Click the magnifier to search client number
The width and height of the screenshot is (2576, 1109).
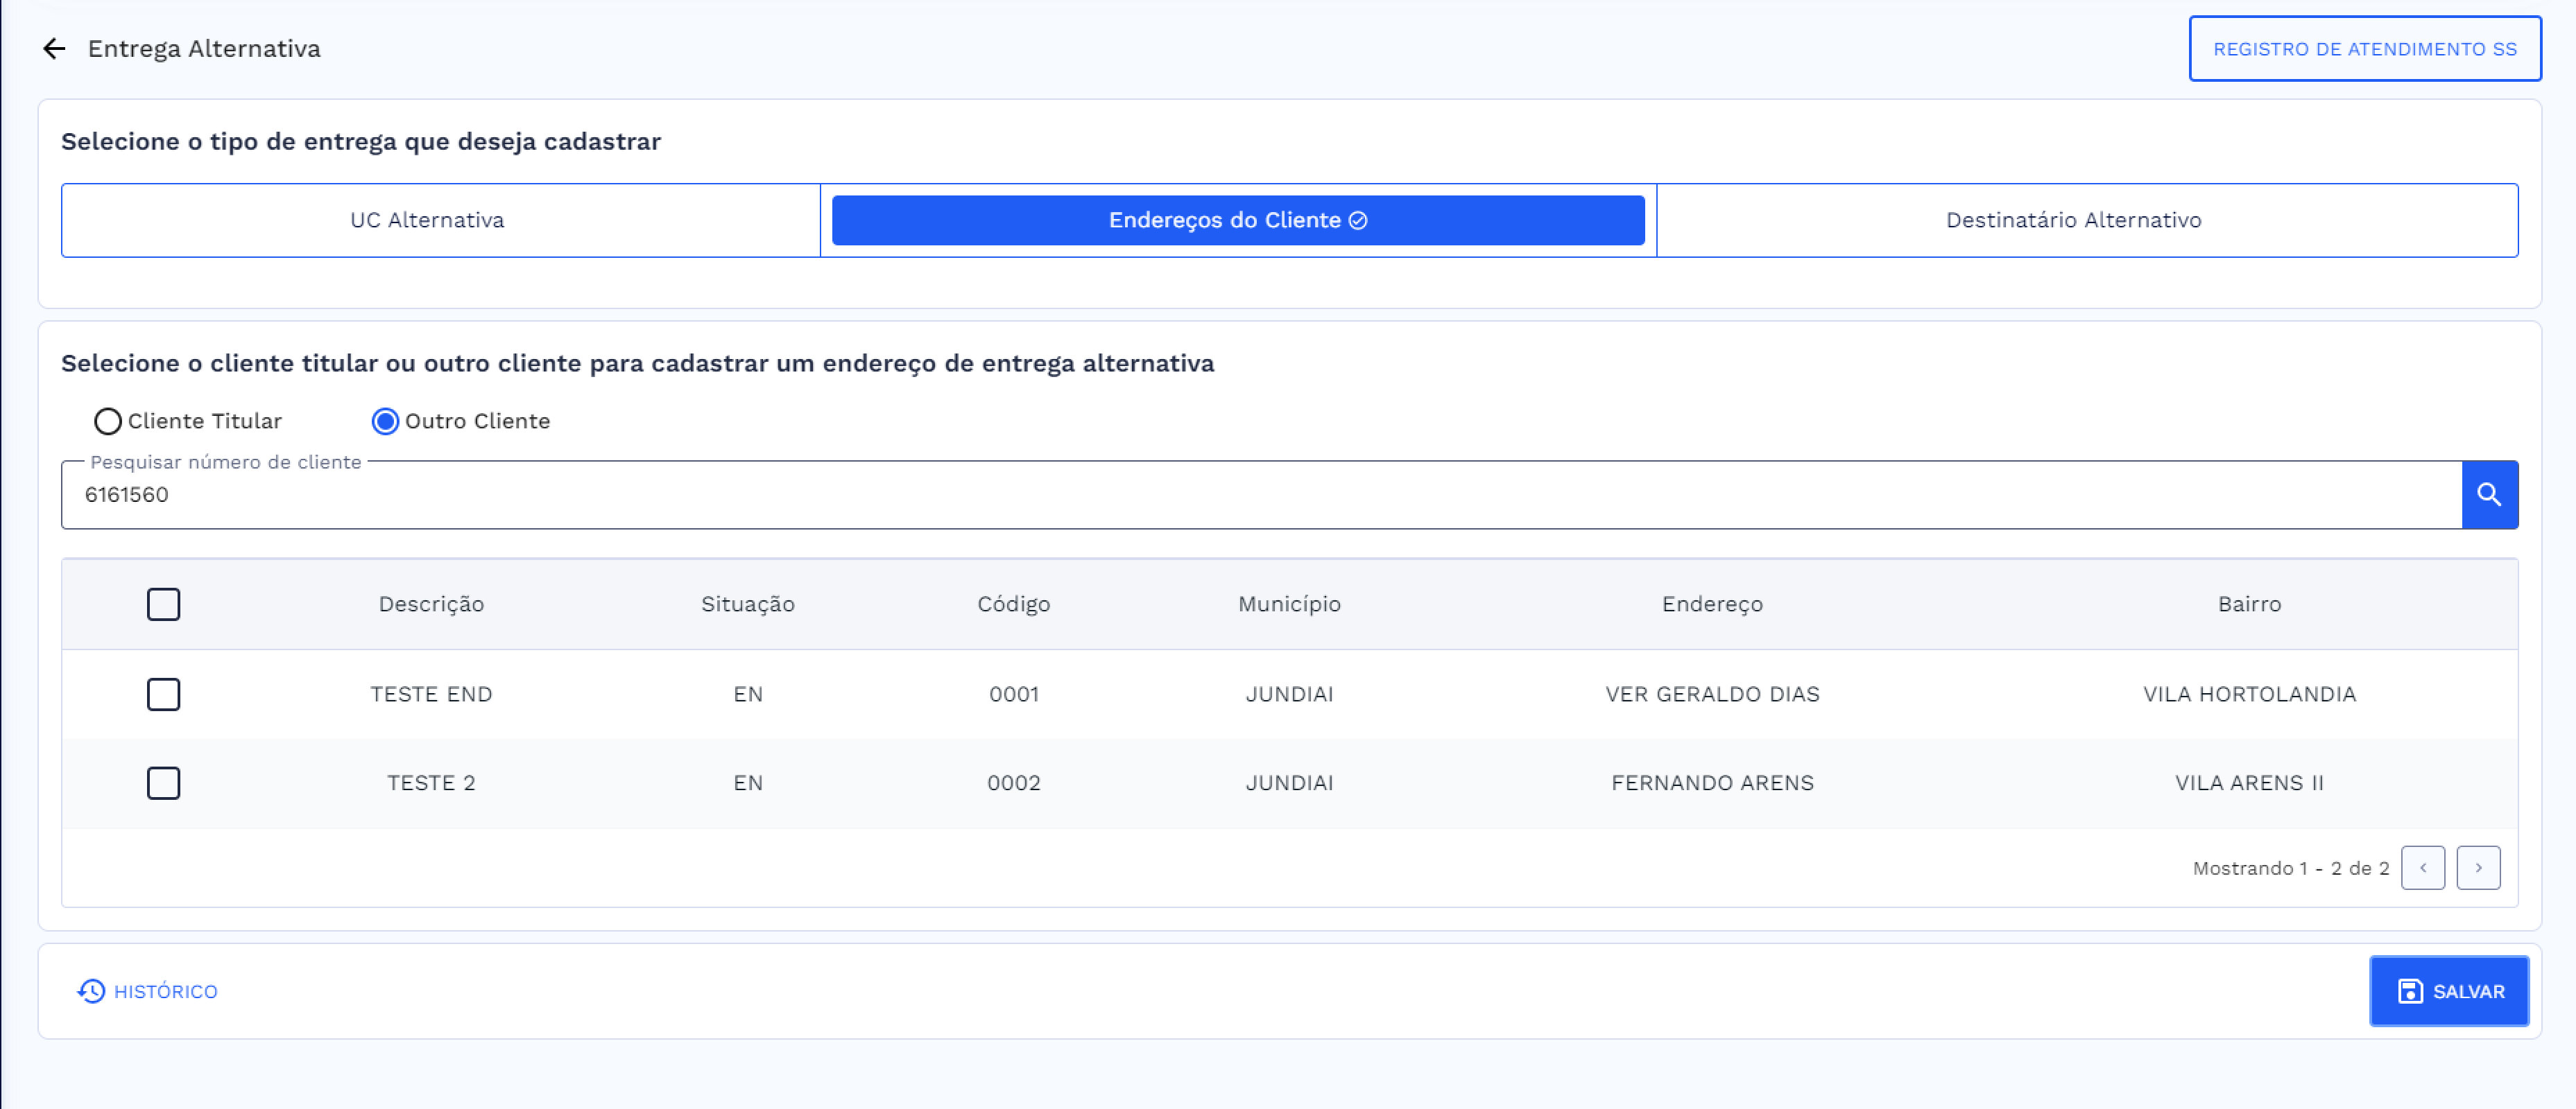point(2489,494)
